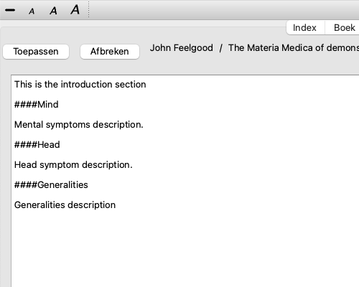This screenshot has height=287, width=359.
Task: Place cursor in Generalities description line
Action: click(65, 205)
